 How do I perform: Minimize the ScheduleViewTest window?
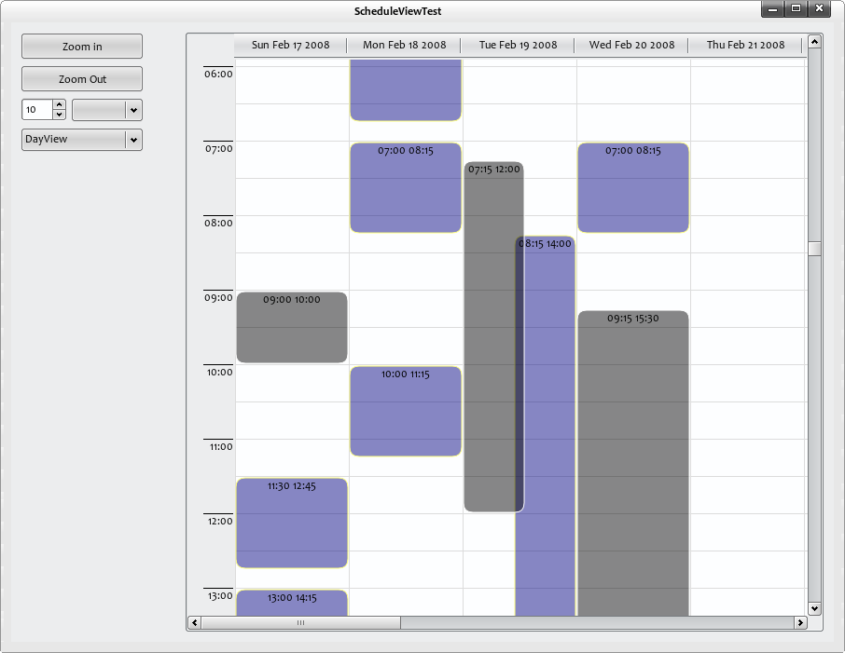tap(773, 8)
